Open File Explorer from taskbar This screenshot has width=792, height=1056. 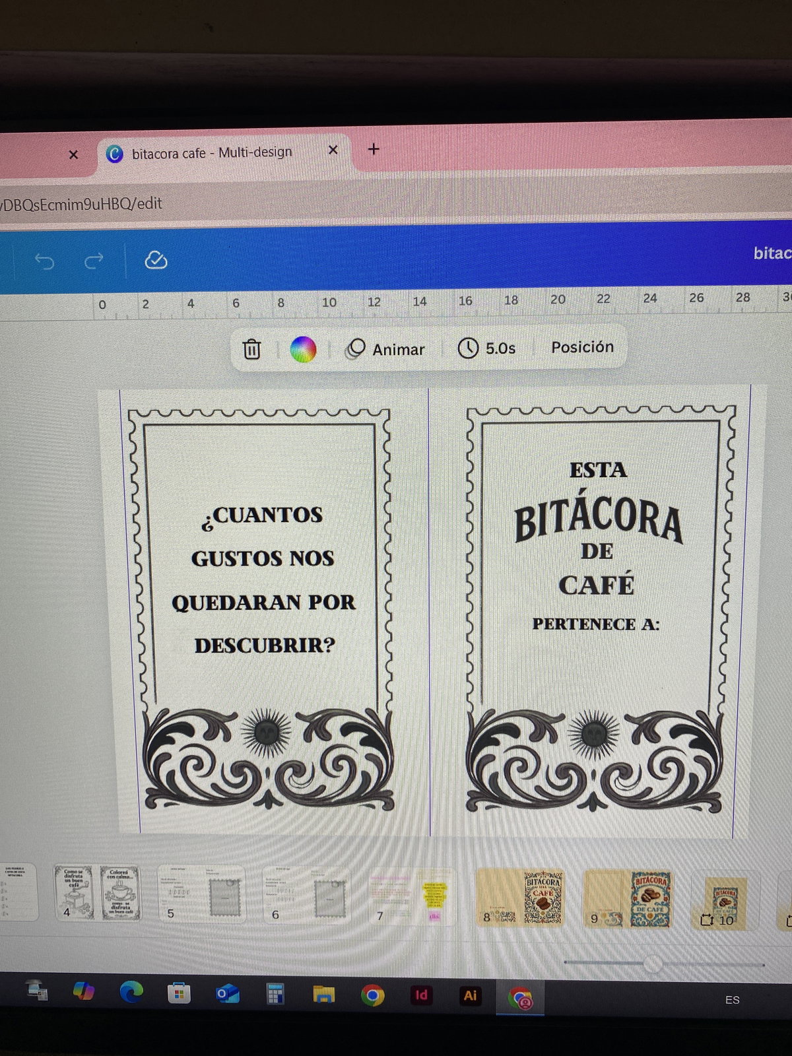[x=323, y=995]
